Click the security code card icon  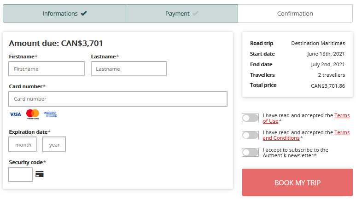pos(40,174)
